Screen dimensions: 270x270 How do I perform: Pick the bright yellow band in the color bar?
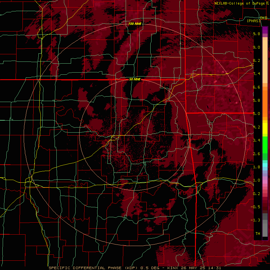click(x=265, y=128)
